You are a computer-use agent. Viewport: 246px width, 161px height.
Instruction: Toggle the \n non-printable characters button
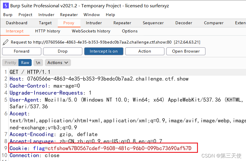38,63
